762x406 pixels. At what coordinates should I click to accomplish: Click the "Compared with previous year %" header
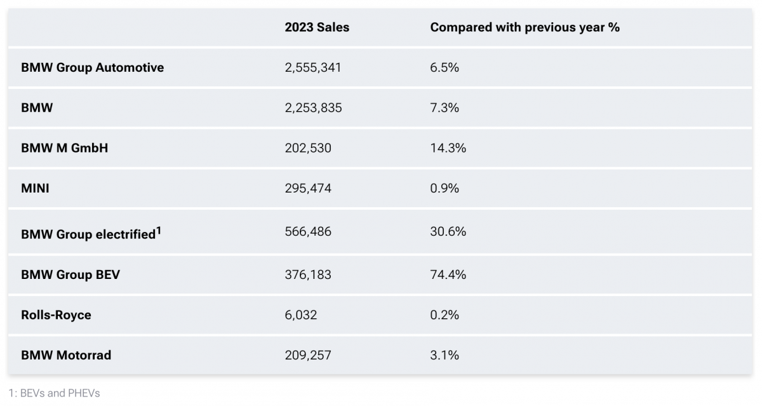click(525, 27)
